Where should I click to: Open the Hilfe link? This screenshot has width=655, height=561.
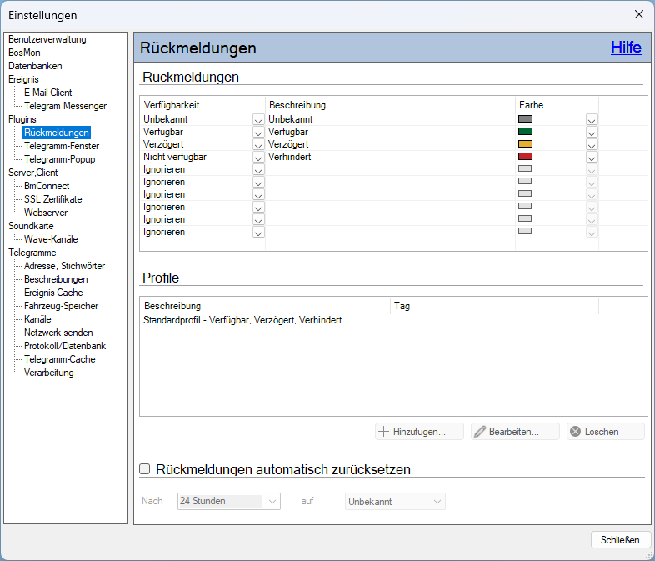click(x=626, y=48)
